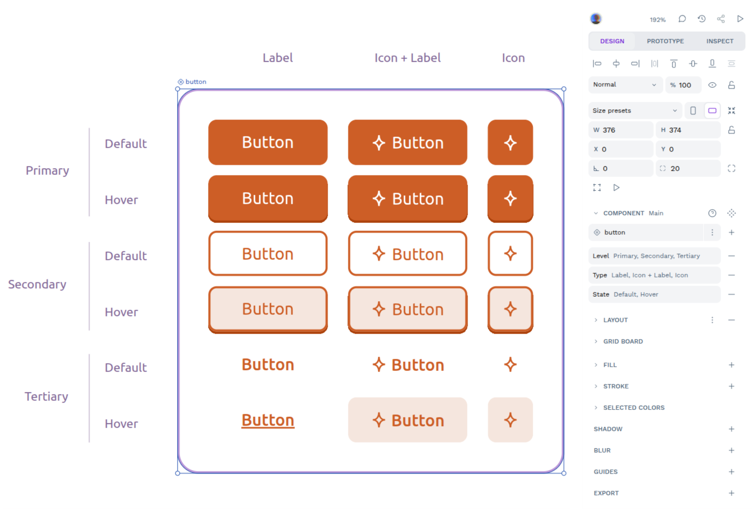Open the Size presets dropdown

point(635,111)
